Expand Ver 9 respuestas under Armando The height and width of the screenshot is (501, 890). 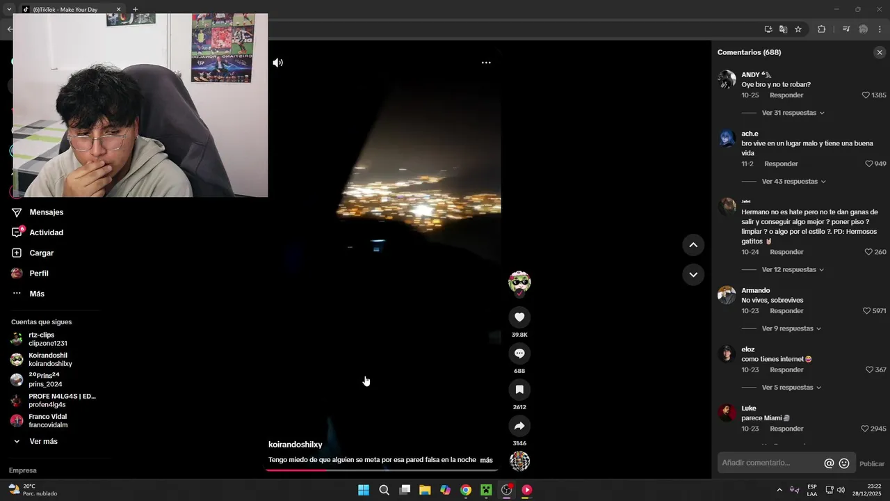coord(791,328)
